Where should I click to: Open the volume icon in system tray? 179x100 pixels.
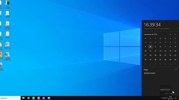coord(166,98)
